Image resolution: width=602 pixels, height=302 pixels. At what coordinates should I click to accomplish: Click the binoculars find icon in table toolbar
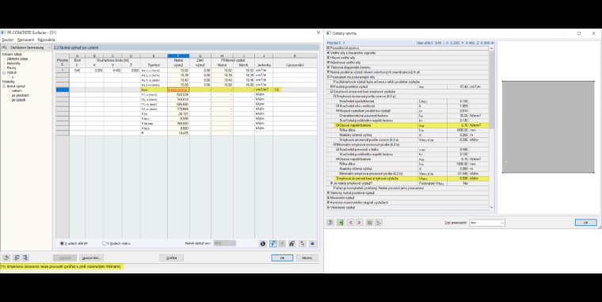292,243
